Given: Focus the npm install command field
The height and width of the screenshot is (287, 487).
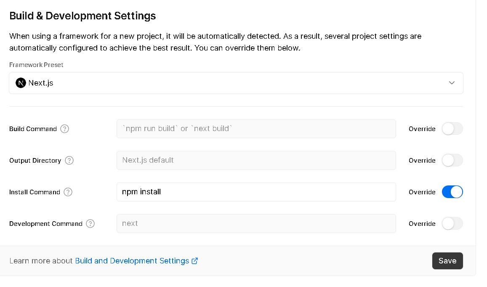Looking at the screenshot, I should click(x=256, y=192).
